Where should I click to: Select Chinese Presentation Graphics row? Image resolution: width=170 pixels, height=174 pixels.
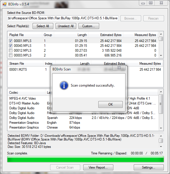click(x=83, y=127)
